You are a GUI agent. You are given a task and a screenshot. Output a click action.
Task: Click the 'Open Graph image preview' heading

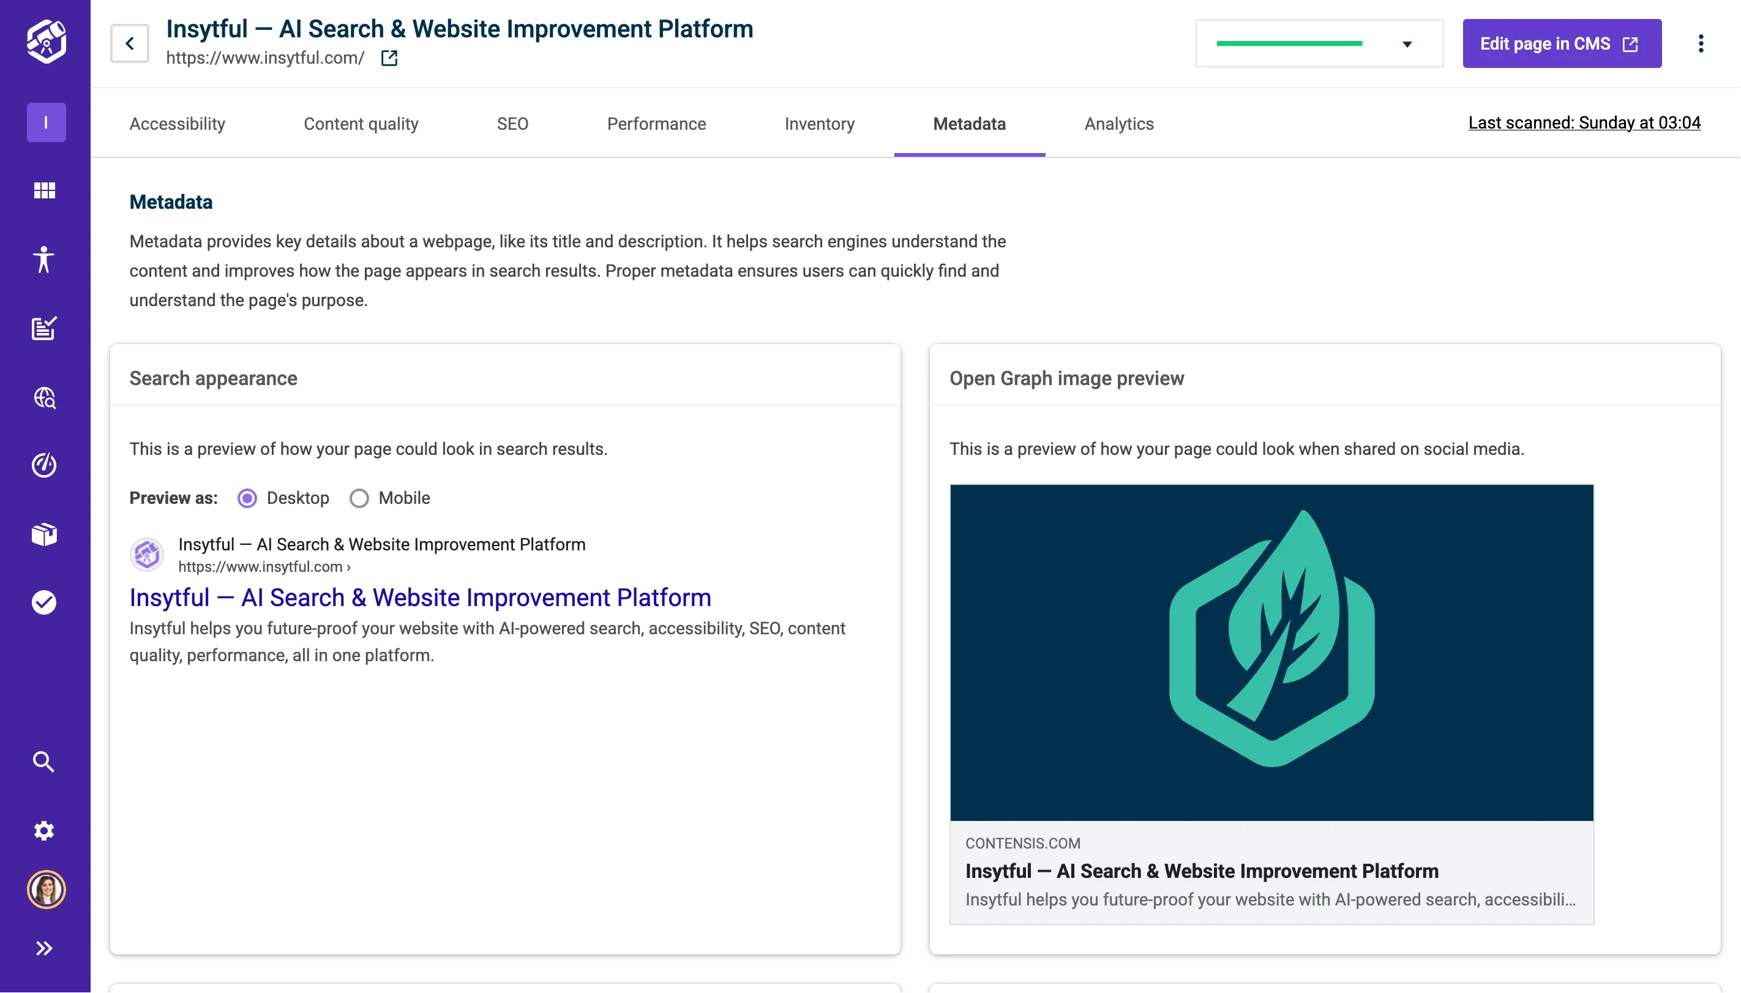point(1066,378)
